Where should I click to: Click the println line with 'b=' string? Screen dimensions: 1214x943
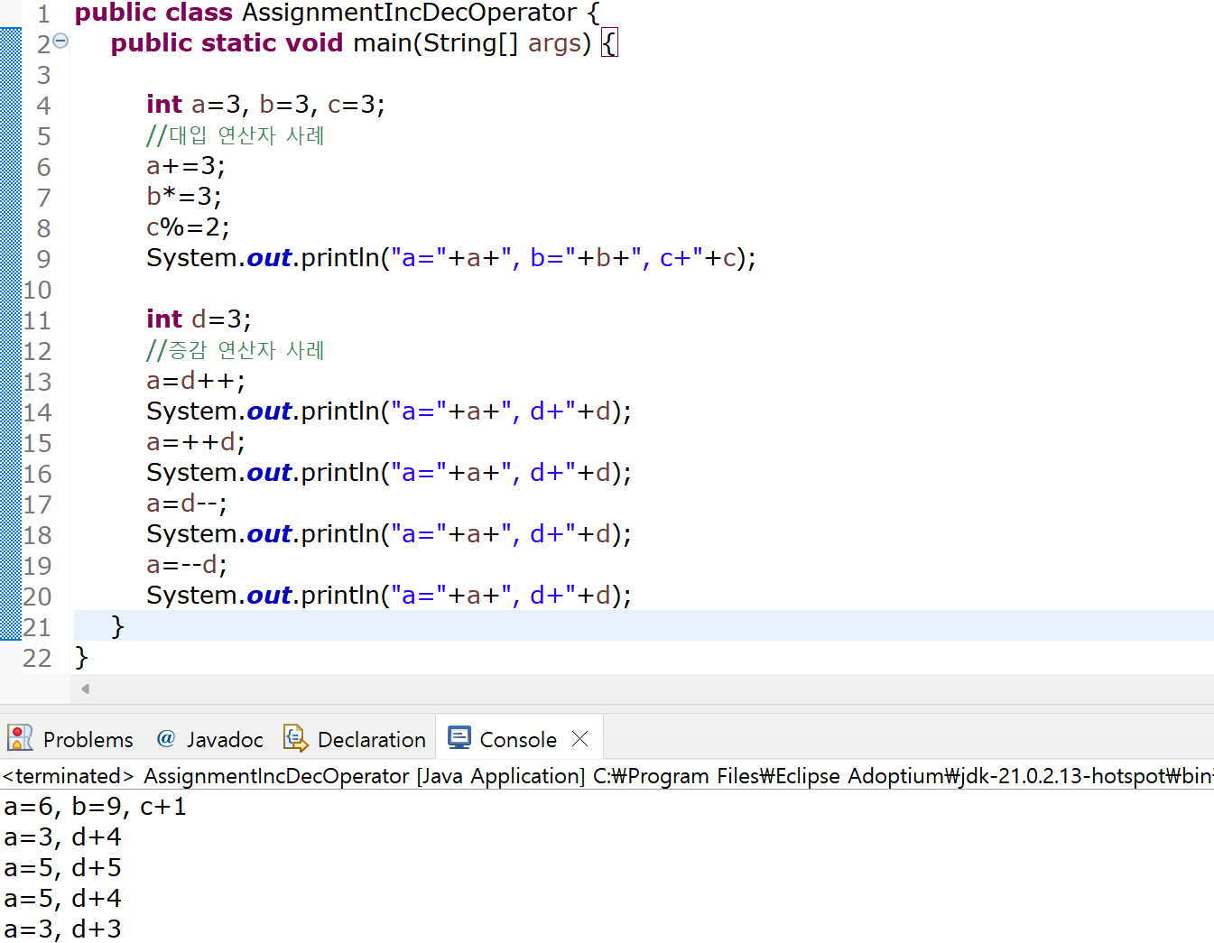(451, 258)
